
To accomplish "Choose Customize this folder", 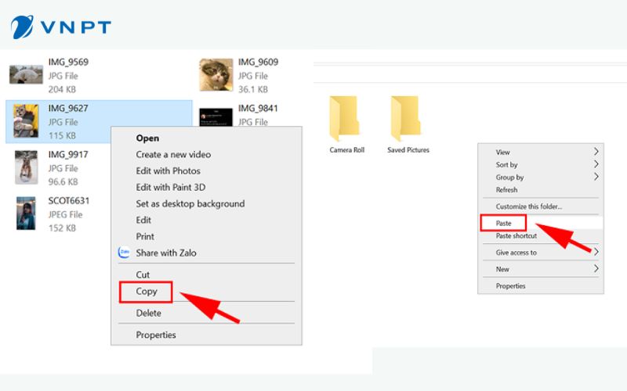I will point(529,206).
